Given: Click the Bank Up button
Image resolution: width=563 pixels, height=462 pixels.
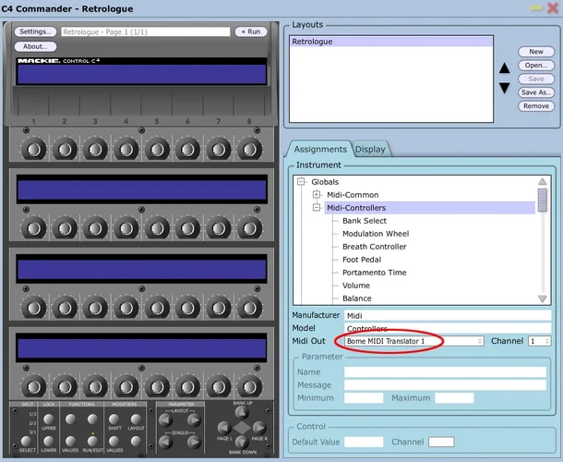Looking at the screenshot, I should [242, 412].
